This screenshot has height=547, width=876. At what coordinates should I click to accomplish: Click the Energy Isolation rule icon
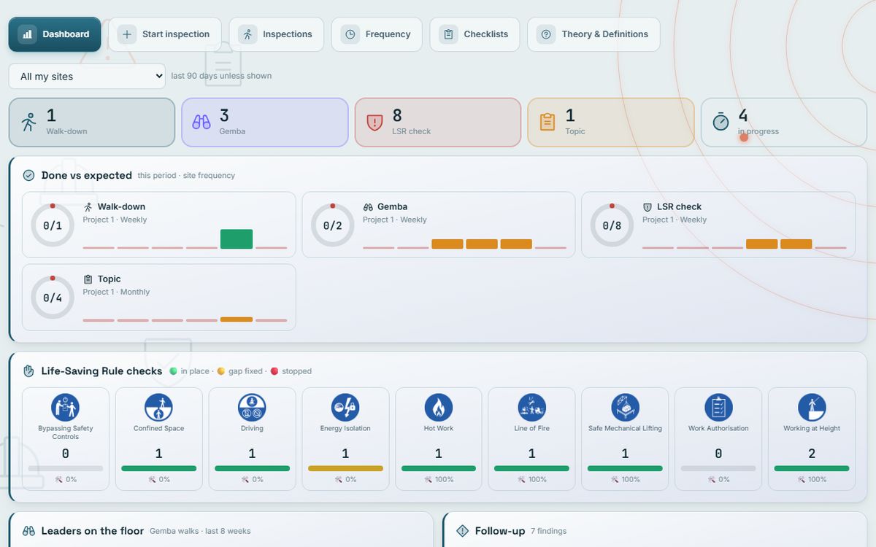tap(345, 407)
